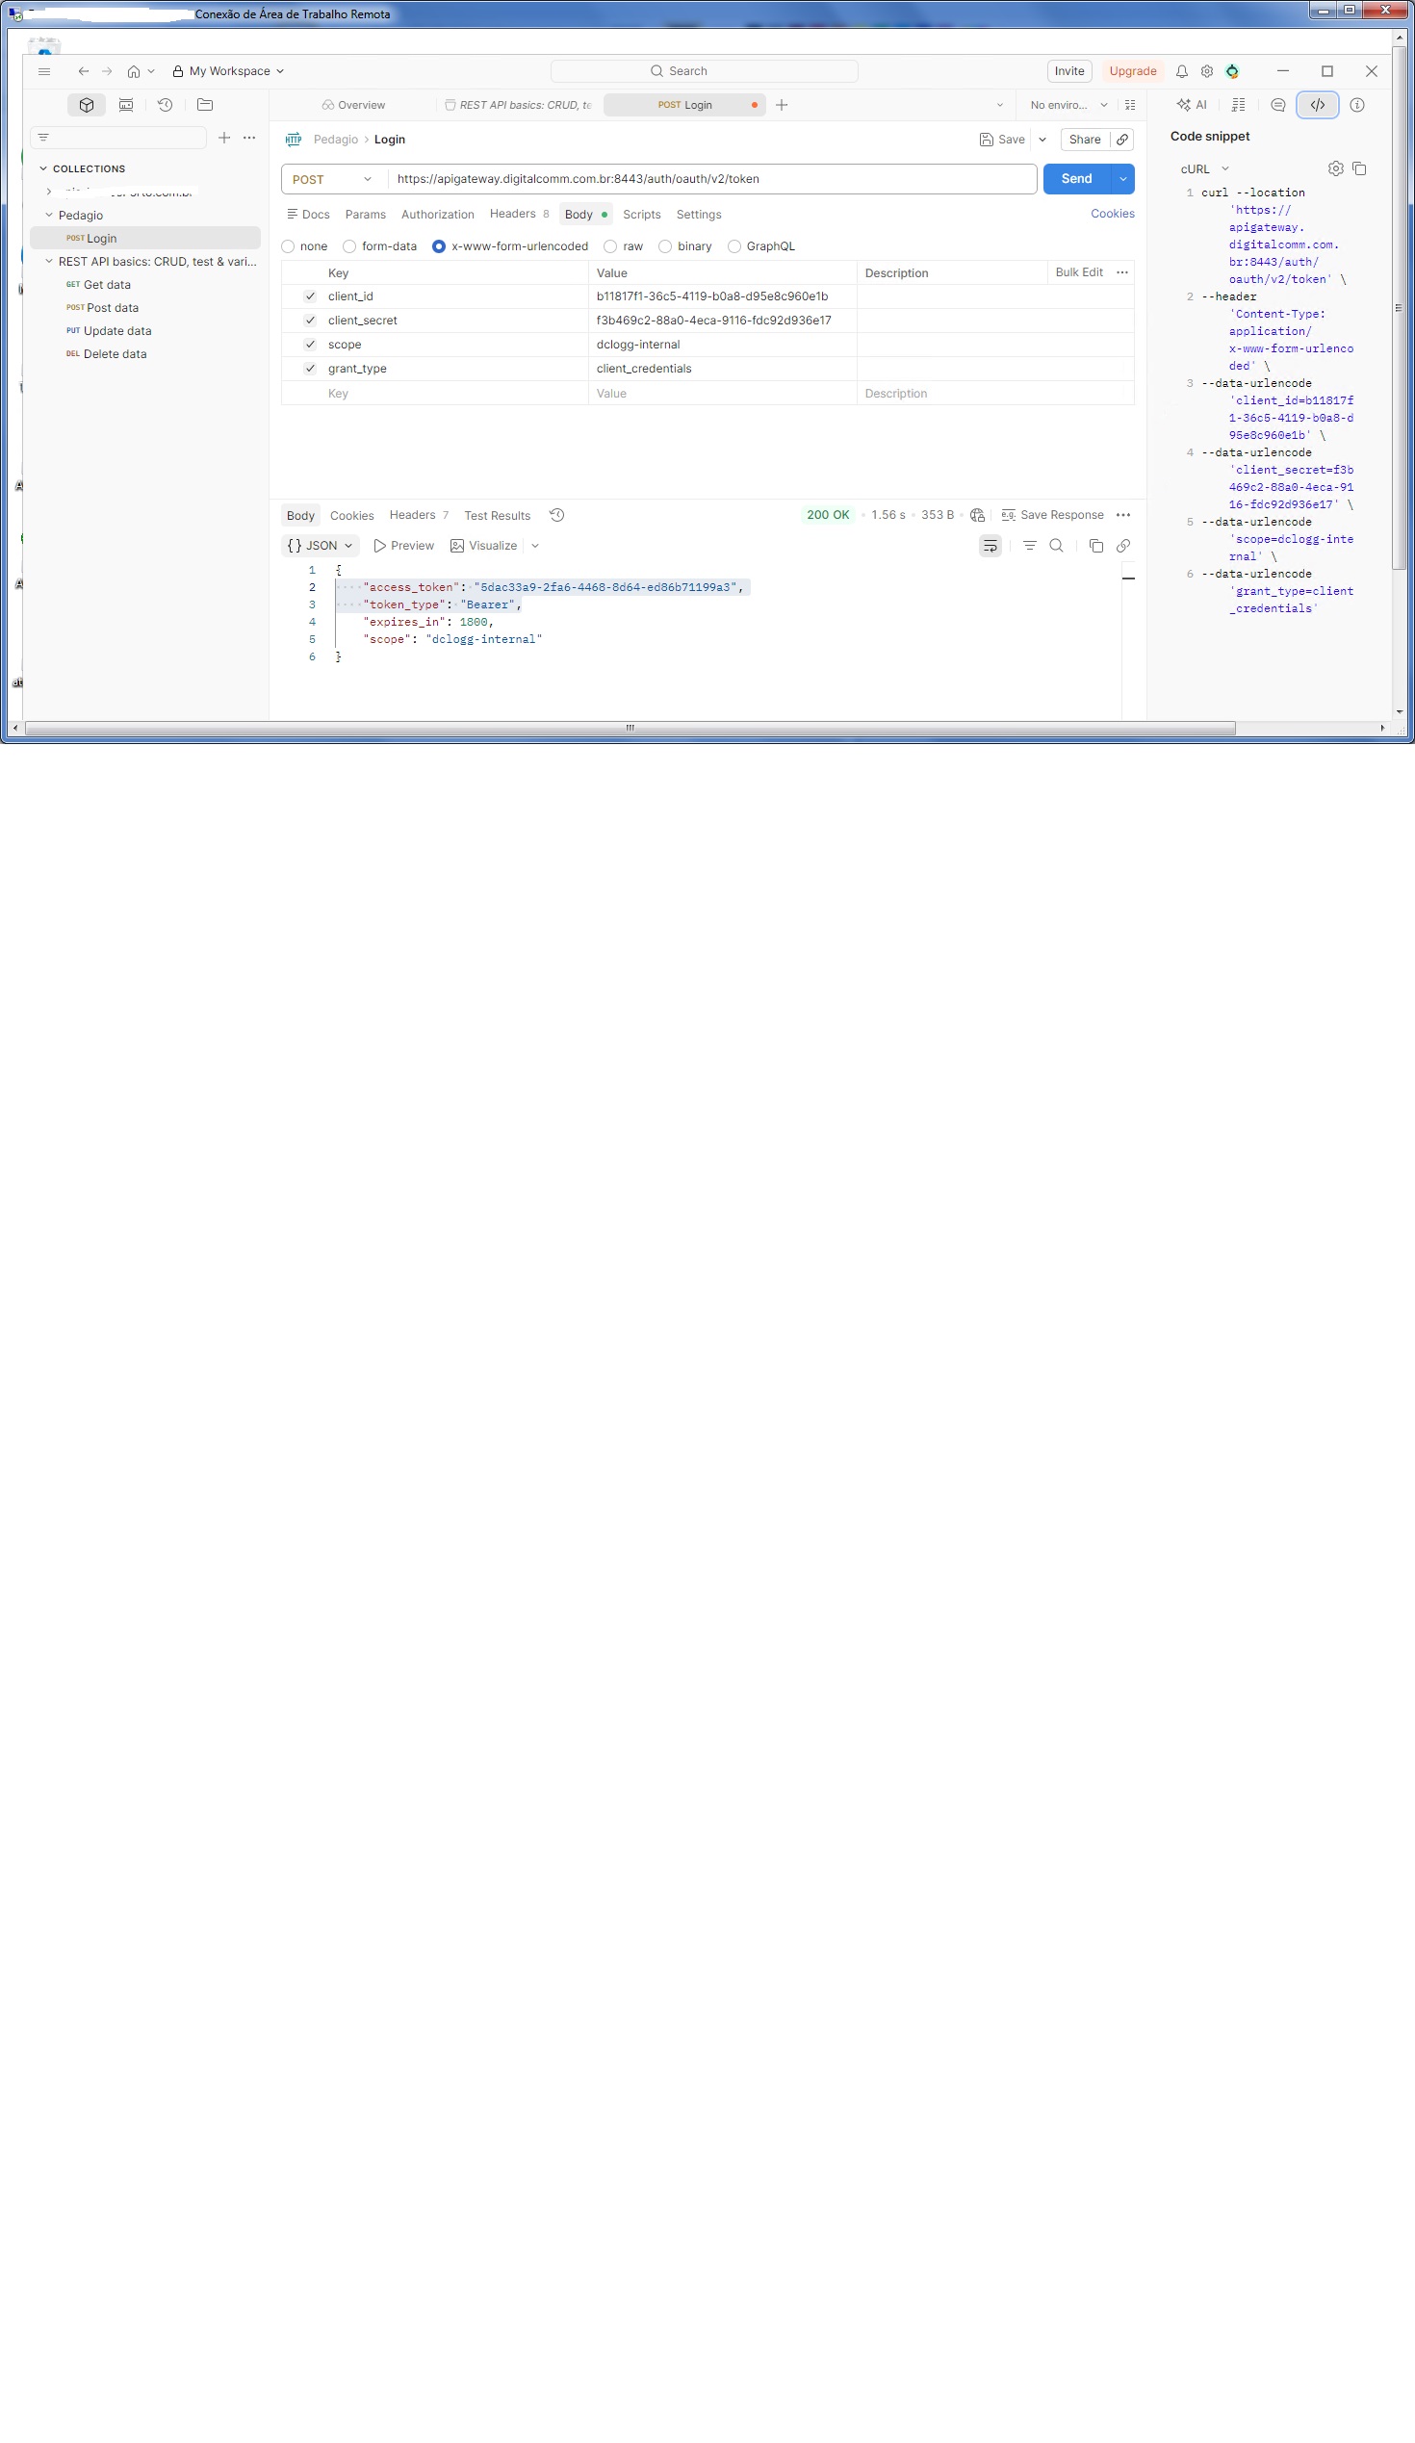Open the No environment selector
The width and height of the screenshot is (1415, 2443).
point(1068,105)
